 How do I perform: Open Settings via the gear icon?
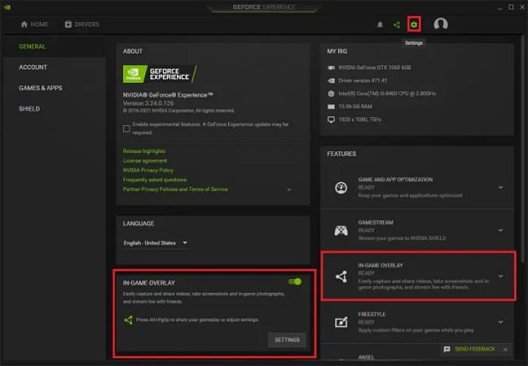(x=414, y=25)
